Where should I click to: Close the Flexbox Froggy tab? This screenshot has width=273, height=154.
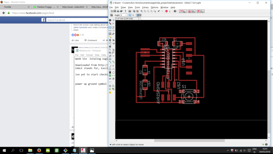58,7
